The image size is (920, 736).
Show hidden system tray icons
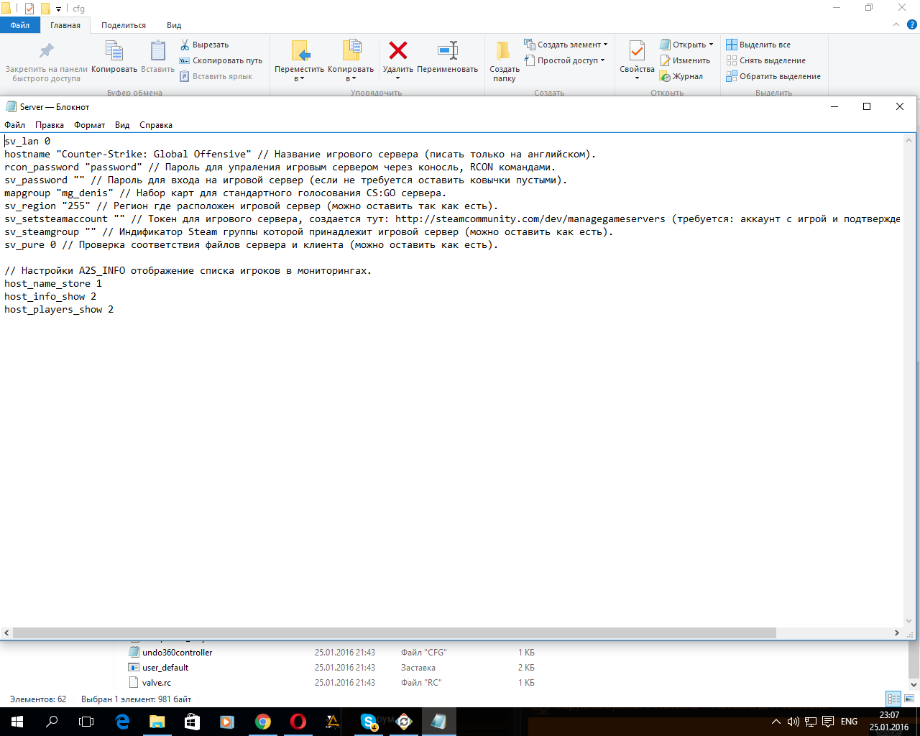[x=776, y=722]
